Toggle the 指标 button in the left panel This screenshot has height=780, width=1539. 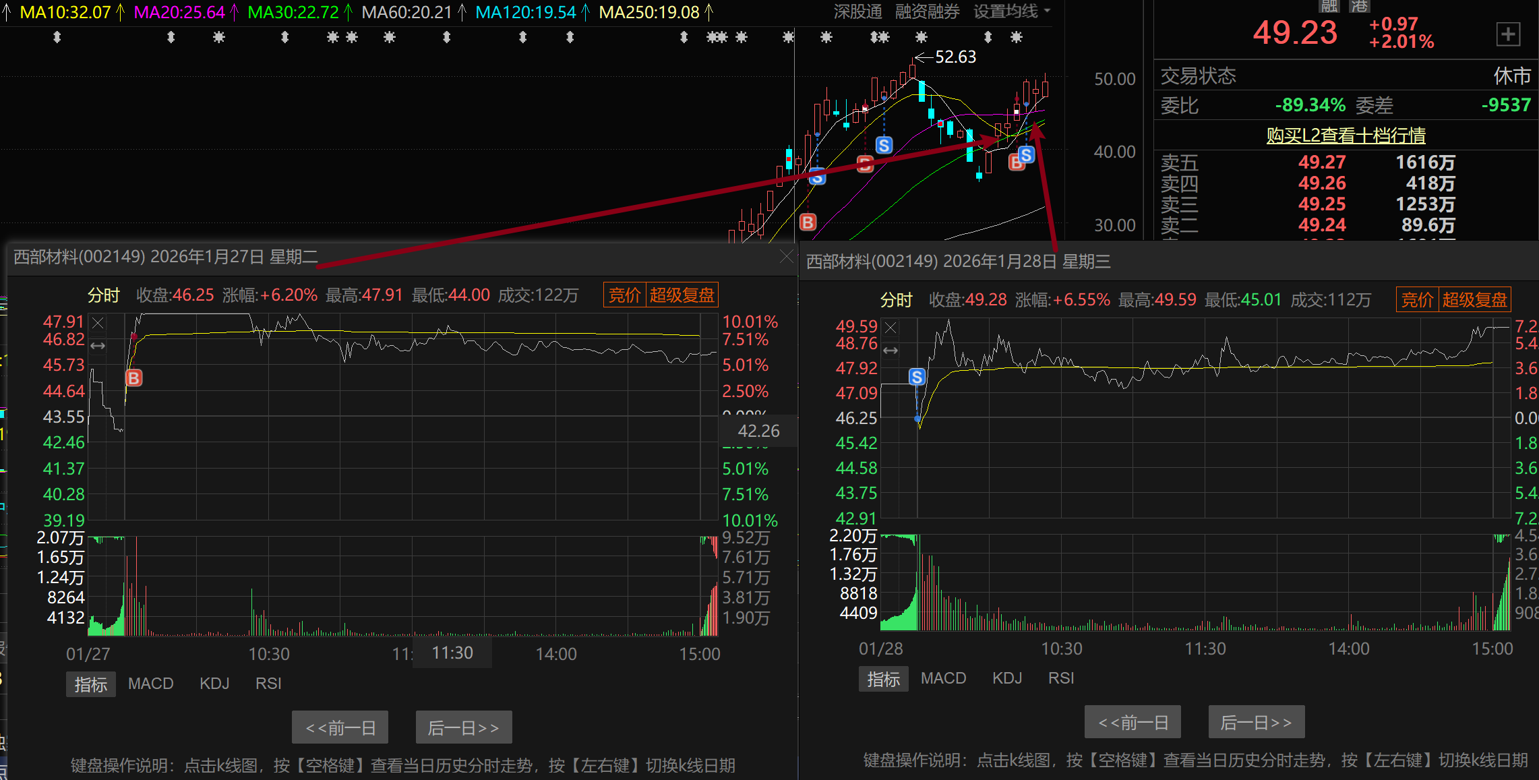90,684
